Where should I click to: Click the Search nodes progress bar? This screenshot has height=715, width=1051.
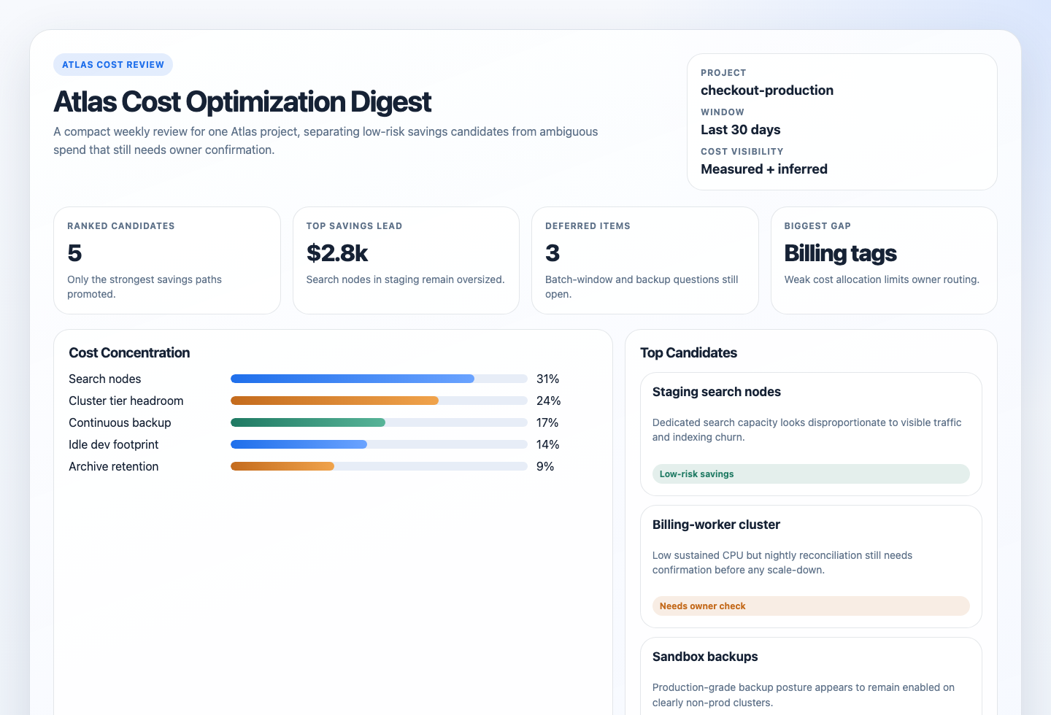(379, 379)
